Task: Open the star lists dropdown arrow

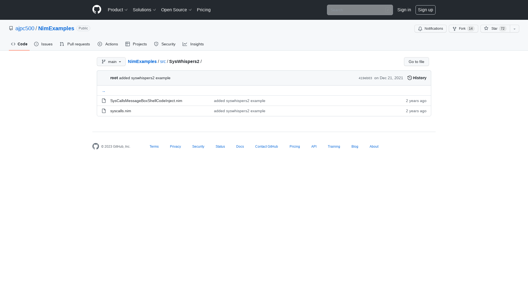Action: point(515,29)
